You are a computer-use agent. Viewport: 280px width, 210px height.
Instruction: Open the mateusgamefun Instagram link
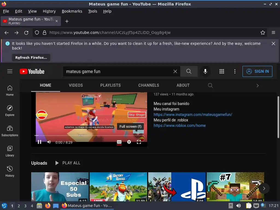pos(193,115)
